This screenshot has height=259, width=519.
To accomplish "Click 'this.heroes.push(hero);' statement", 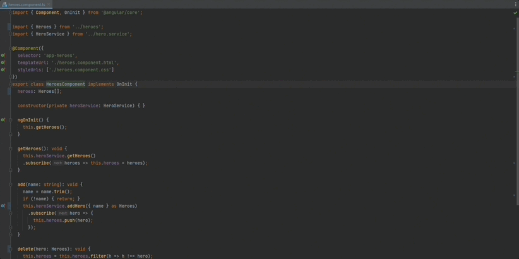I will pos(63,220).
